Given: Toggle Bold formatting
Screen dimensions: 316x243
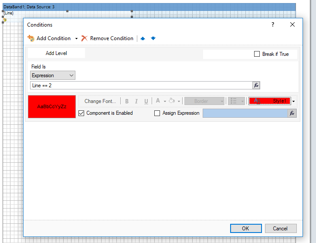Looking at the screenshot, I should pos(127,101).
